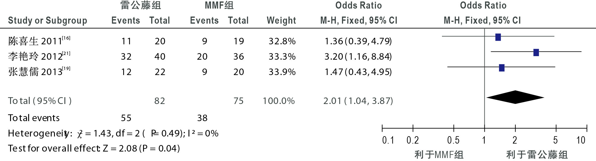
Task: Click the 雷公藤组 column header
Action: [x=141, y=5]
